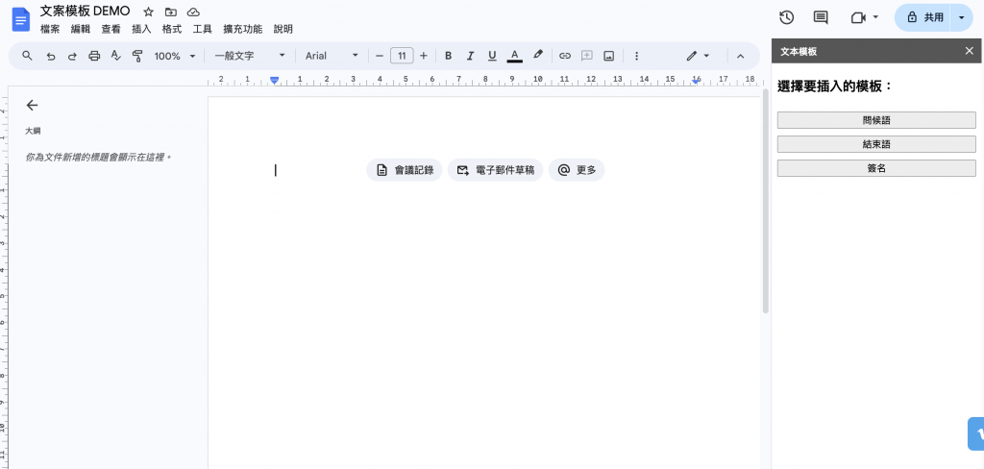Open more toolbar options

636,56
